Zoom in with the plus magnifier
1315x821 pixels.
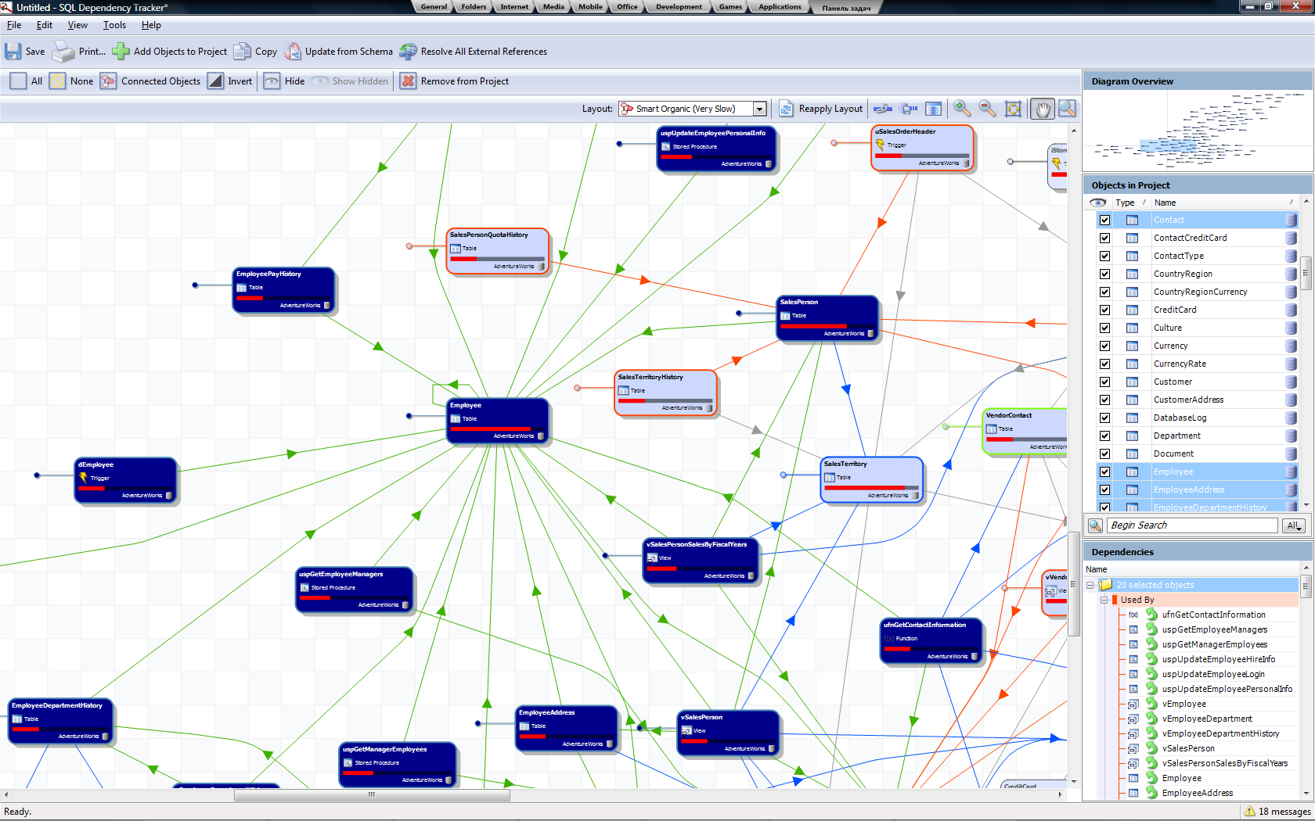(x=962, y=109)
